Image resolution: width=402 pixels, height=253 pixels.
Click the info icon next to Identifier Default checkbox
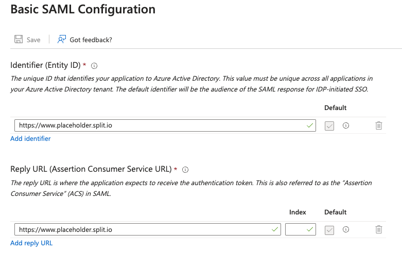(x=346, y=125)
